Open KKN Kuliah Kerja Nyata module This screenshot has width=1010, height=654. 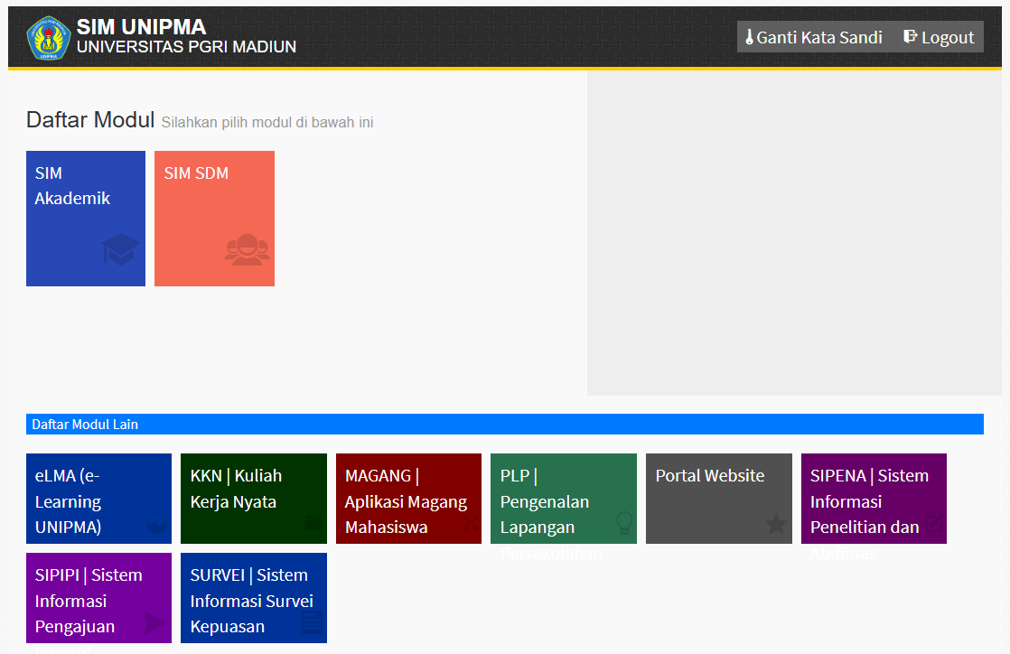[x=253, y=499]
